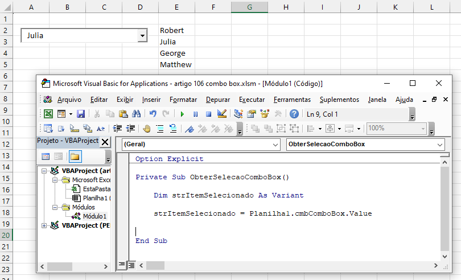Screen dimensions: 461x280
Task: Toggle a bookmark with the blue flag icon
Action: 190,129
